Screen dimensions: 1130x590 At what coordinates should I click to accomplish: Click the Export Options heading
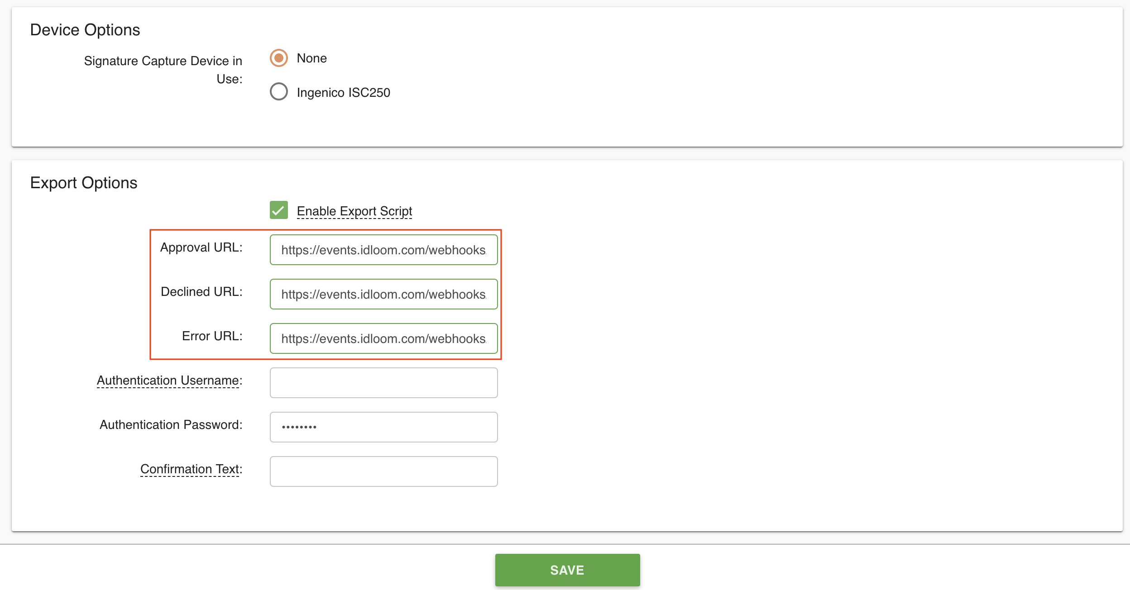point(84,183)
